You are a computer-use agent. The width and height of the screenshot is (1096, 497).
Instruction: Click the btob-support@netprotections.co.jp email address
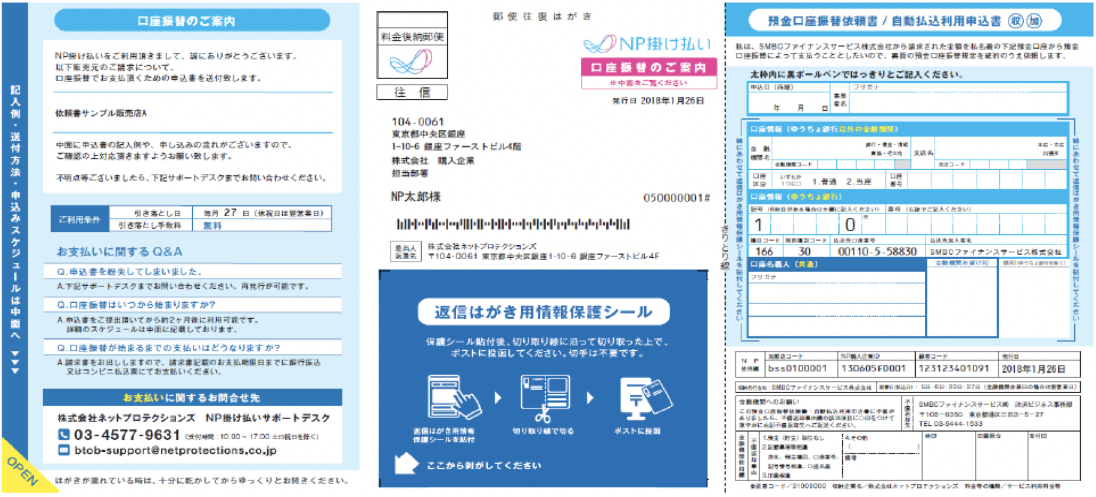175,450
